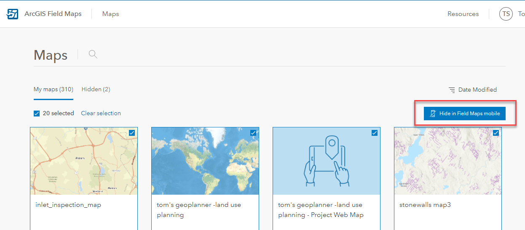525x230 pixels.
Task: Open the Resources menu
Action: click(x=463, y=14)
